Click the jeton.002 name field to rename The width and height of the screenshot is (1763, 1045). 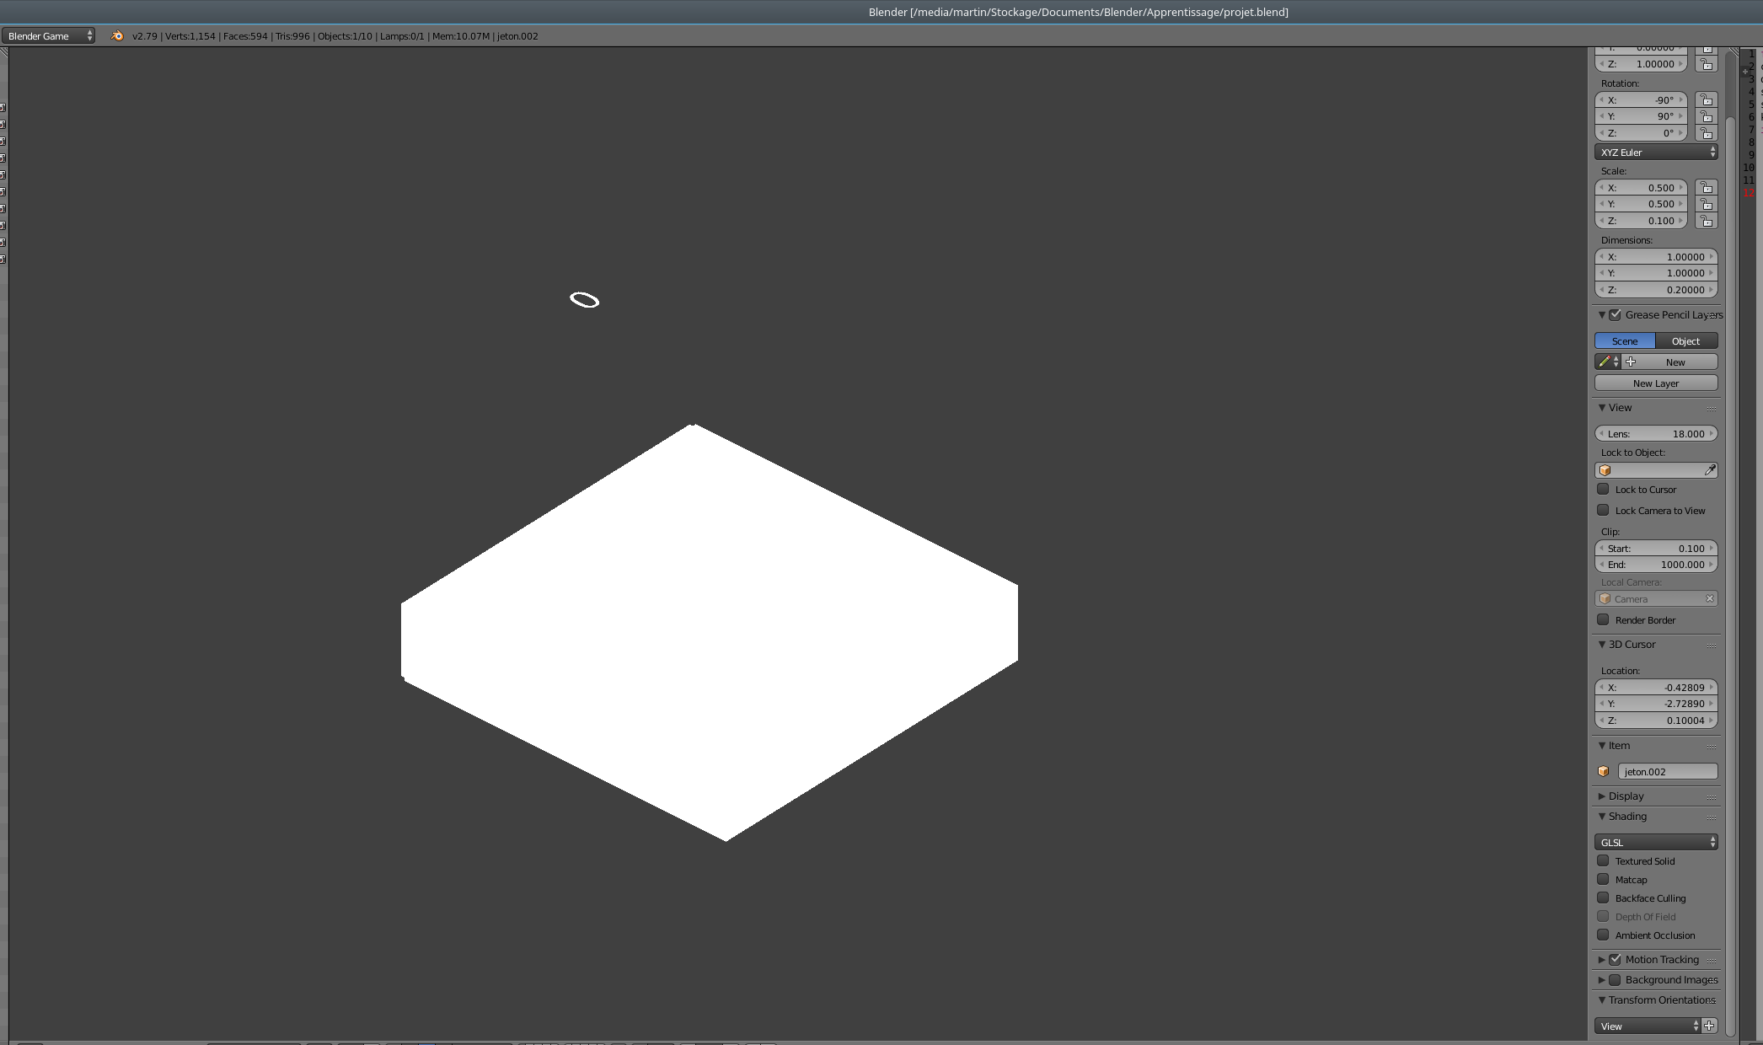(1667, 771)
